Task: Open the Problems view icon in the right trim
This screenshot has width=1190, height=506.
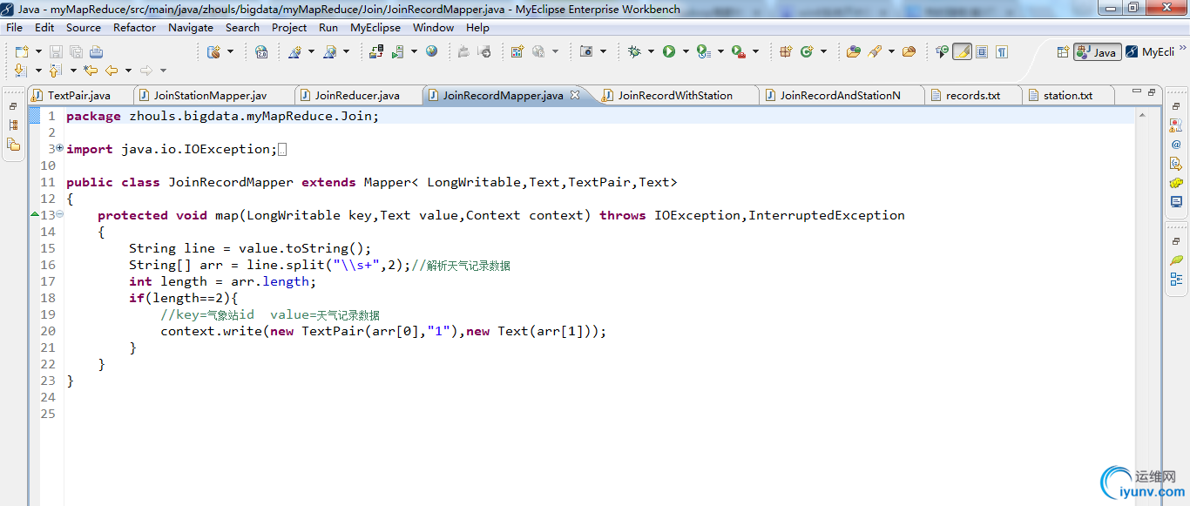Action: (1176, 125)
